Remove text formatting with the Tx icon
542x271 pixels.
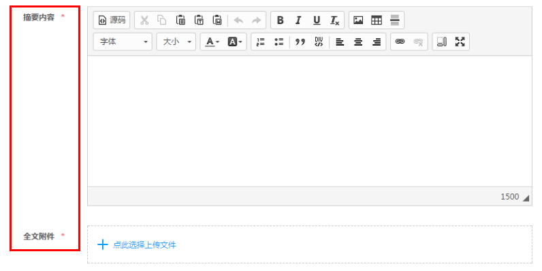pos(334,20)
